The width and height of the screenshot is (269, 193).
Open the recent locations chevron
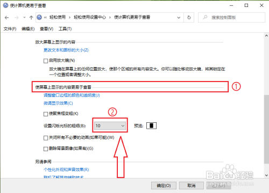pos(24,18)
